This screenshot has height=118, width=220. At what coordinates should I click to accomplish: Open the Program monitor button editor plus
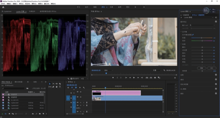tap(175, 78)
